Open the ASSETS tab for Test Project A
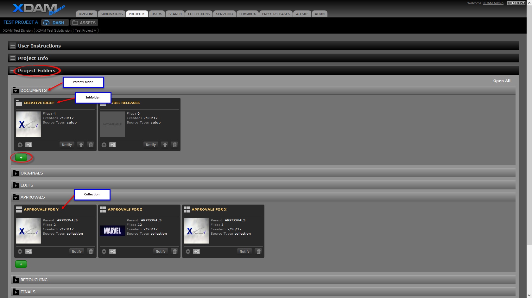532x298 pixels. click(84, 23)
